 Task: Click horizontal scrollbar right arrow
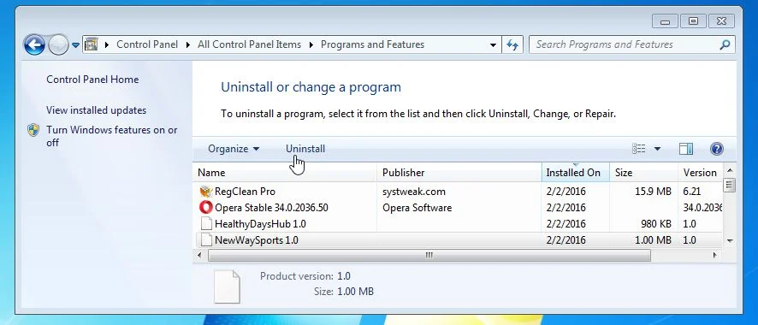(x=715, y=255)
